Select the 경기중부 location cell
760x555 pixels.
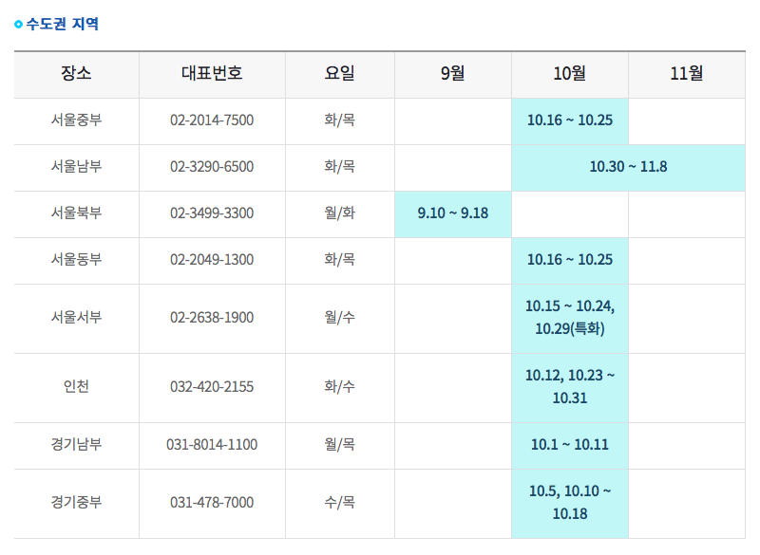point(76,503)
